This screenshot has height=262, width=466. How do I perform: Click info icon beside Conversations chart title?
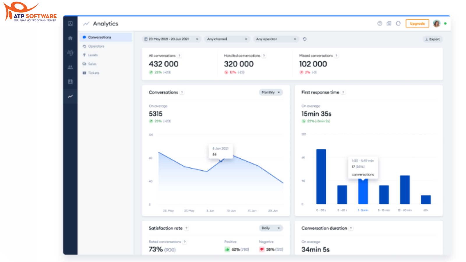182,92
